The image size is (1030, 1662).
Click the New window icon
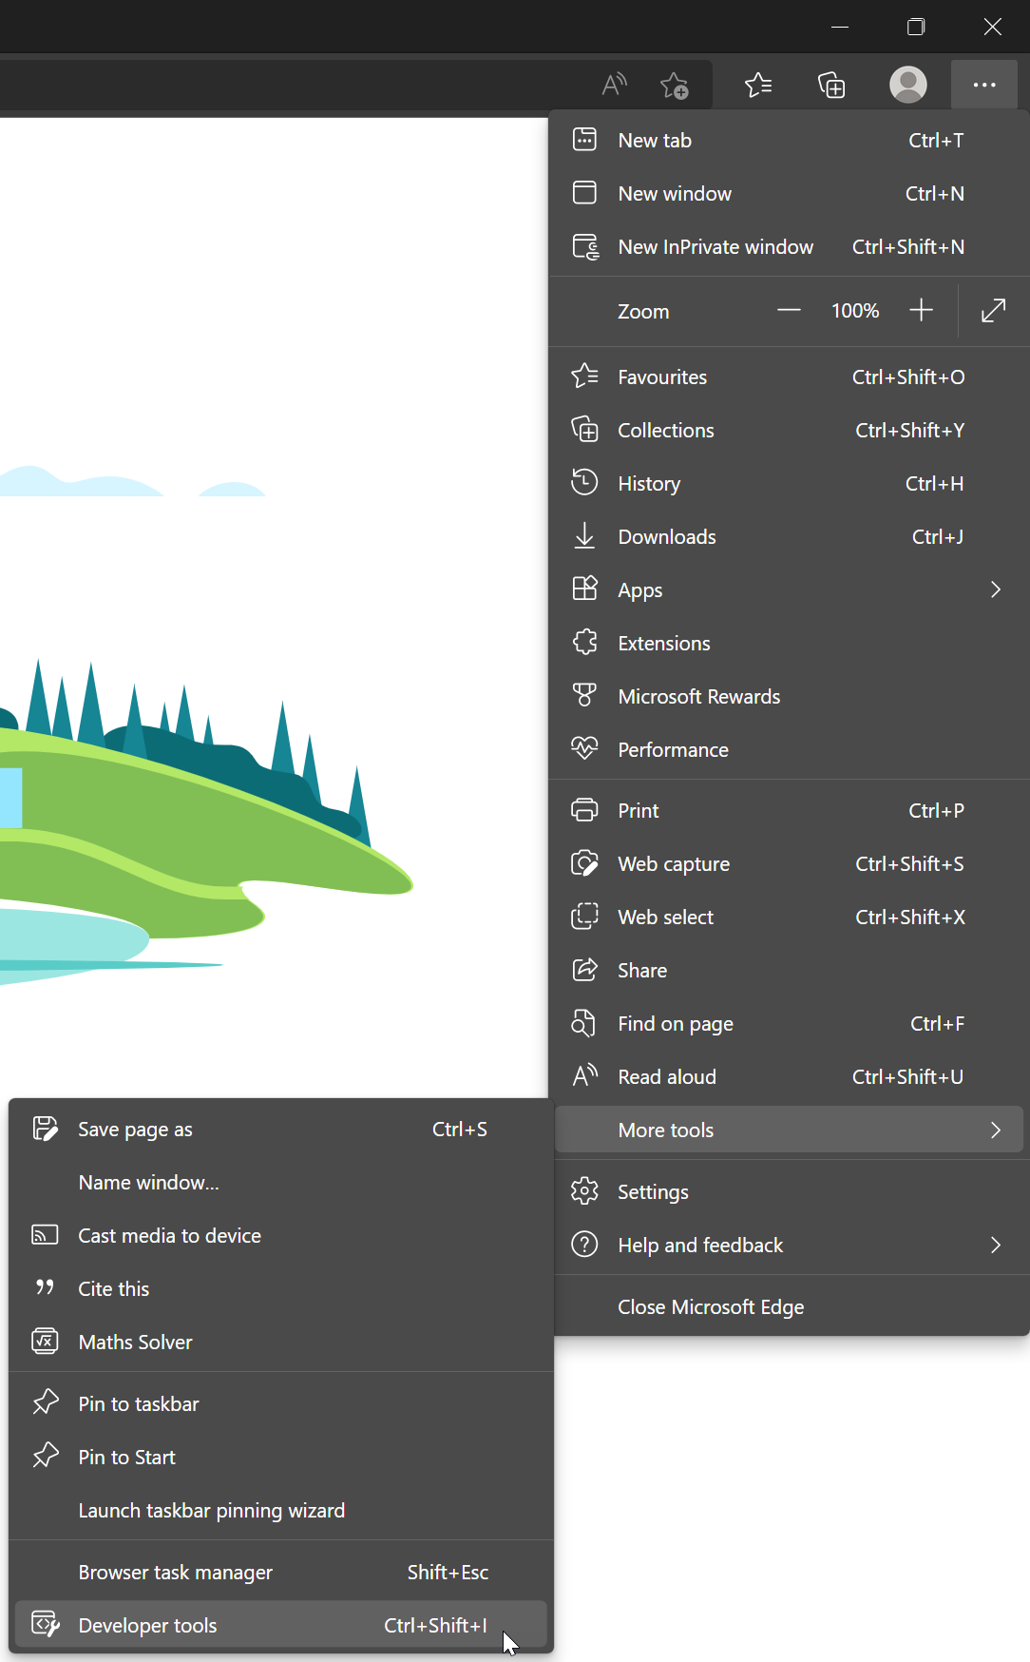[x=584, y=193]
